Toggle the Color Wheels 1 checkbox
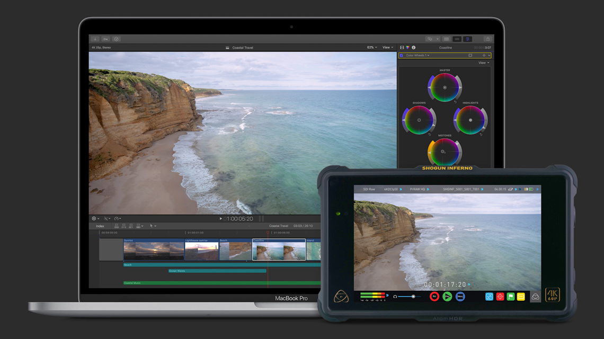This screenshot has height=339, width=604. 402,56
